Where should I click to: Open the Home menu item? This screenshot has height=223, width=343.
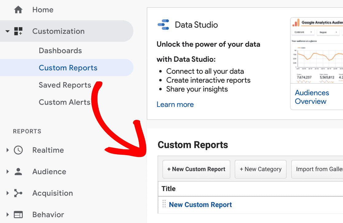click(x=43, y=10)
